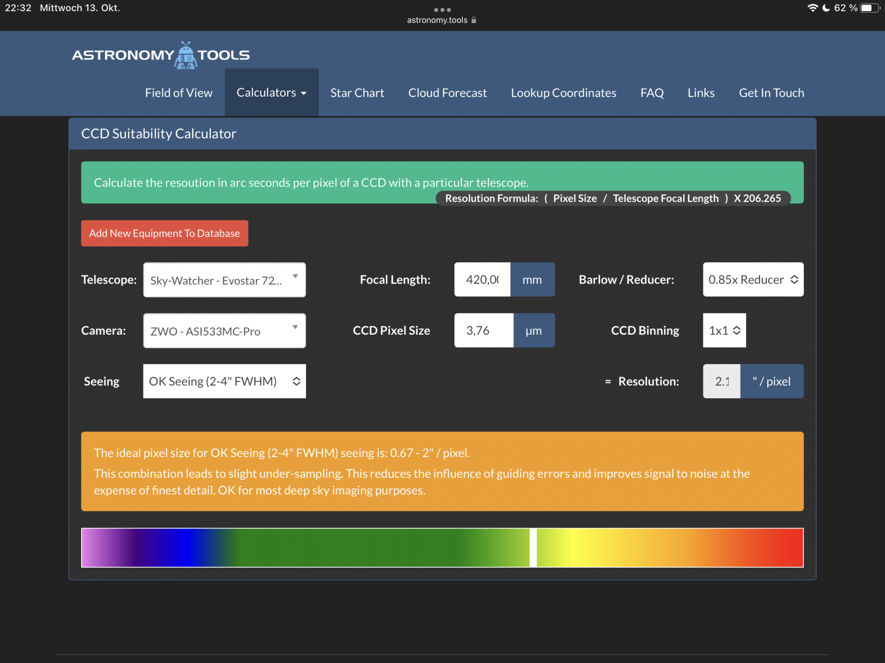Click the Resolution result field
Viewport: 885px width, 663px height.
point(721,381)
